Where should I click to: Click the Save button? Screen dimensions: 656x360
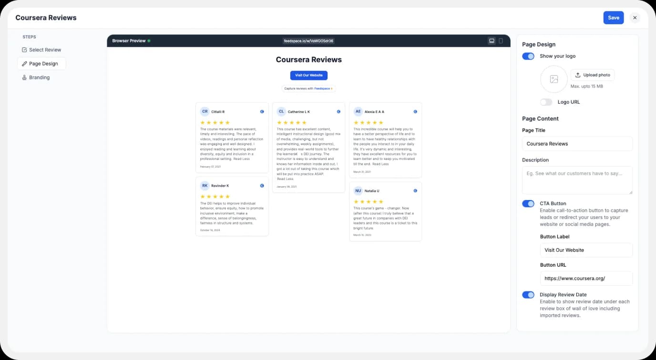coord(613,17)
